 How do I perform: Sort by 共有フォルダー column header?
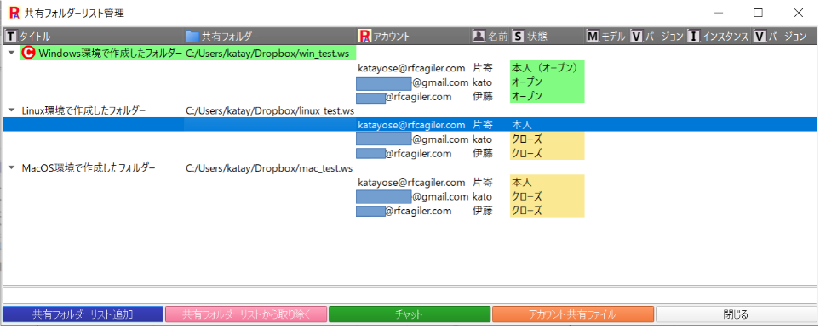coord(230,37)
